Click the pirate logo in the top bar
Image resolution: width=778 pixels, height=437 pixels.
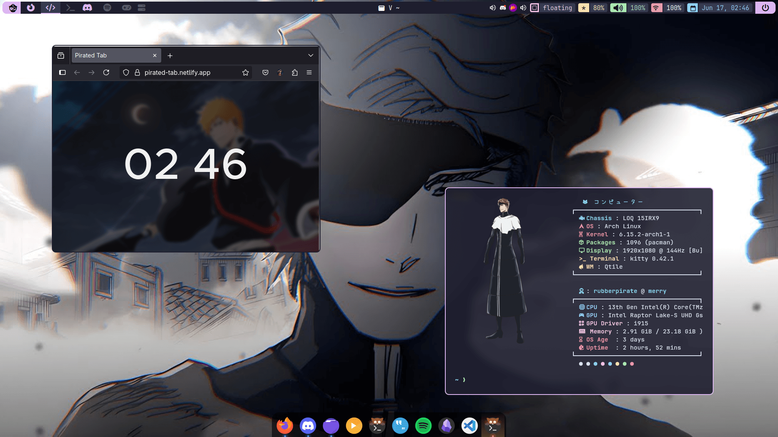coord(13,8)
